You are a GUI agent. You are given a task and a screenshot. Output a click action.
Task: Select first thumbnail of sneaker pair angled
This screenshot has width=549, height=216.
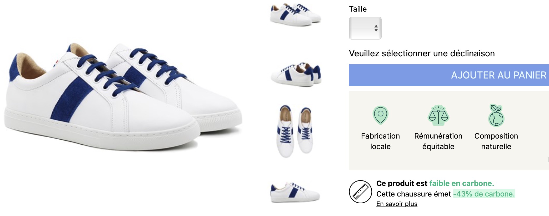[x=296, y=14]
